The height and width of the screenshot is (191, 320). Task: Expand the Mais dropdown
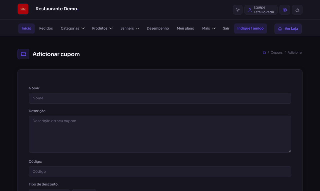click(x=209, y=29)
